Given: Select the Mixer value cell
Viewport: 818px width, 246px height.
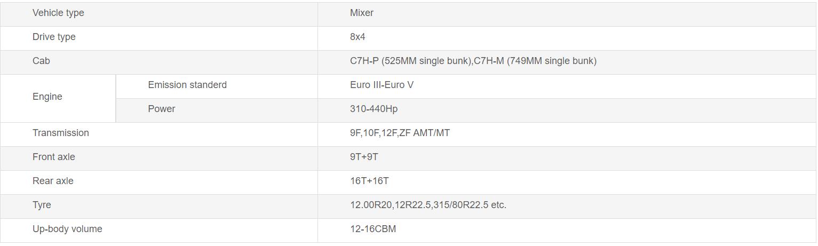Looking at the screenshot, I should 362,13.
